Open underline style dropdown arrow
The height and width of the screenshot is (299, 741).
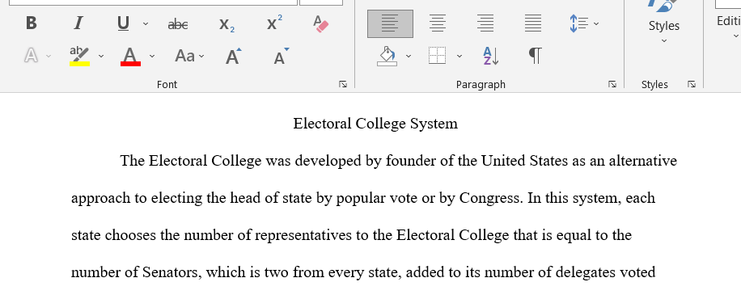pos(146,23)
